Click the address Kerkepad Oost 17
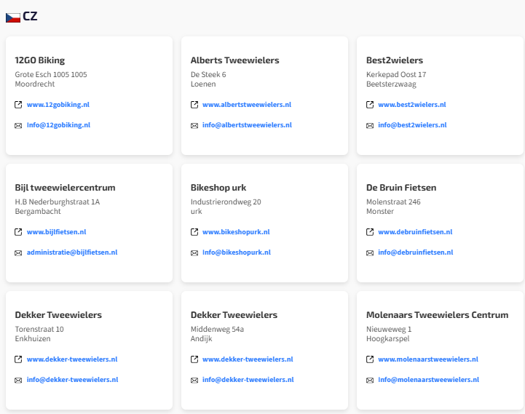The width and height of the screenshot is (525, 414). pos(396,74)
